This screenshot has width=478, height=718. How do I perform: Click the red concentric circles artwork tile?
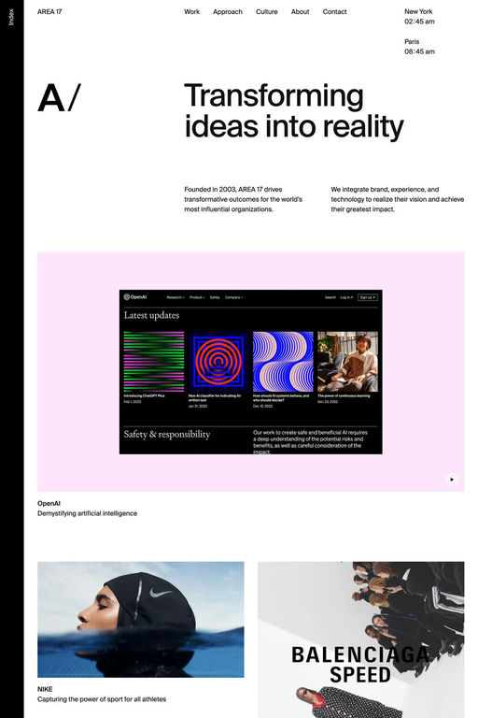(218, 361)
